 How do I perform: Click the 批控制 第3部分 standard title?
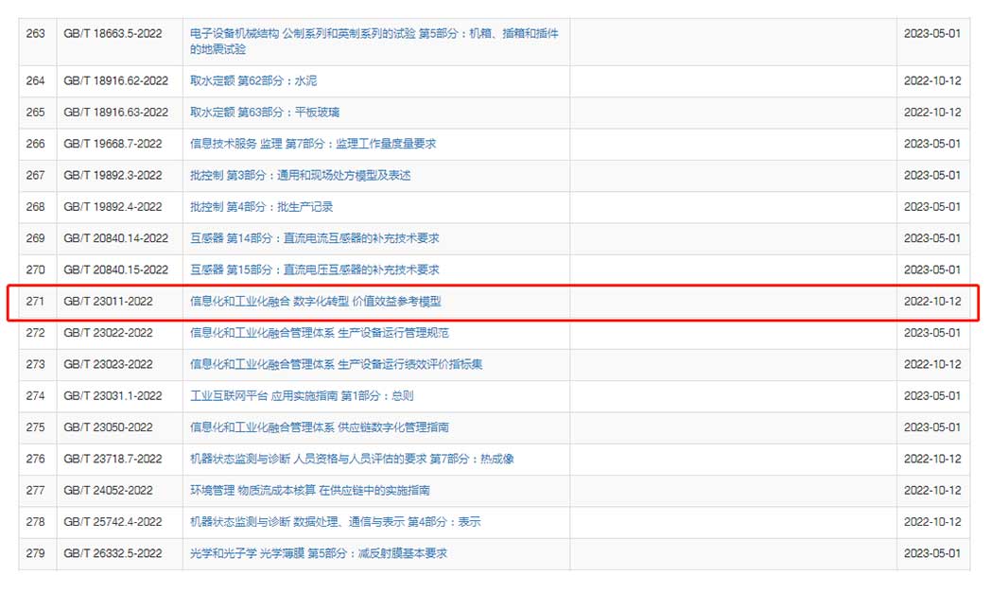pyautogui.click(x=300, y=175)
